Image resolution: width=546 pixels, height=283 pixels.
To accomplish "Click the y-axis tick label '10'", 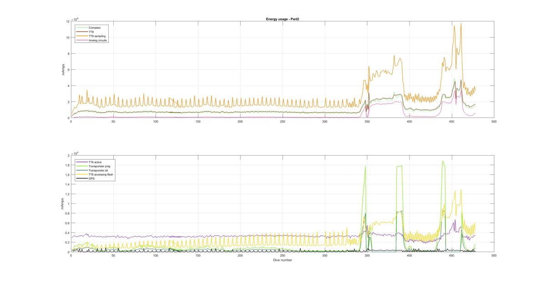I will 67,37.
